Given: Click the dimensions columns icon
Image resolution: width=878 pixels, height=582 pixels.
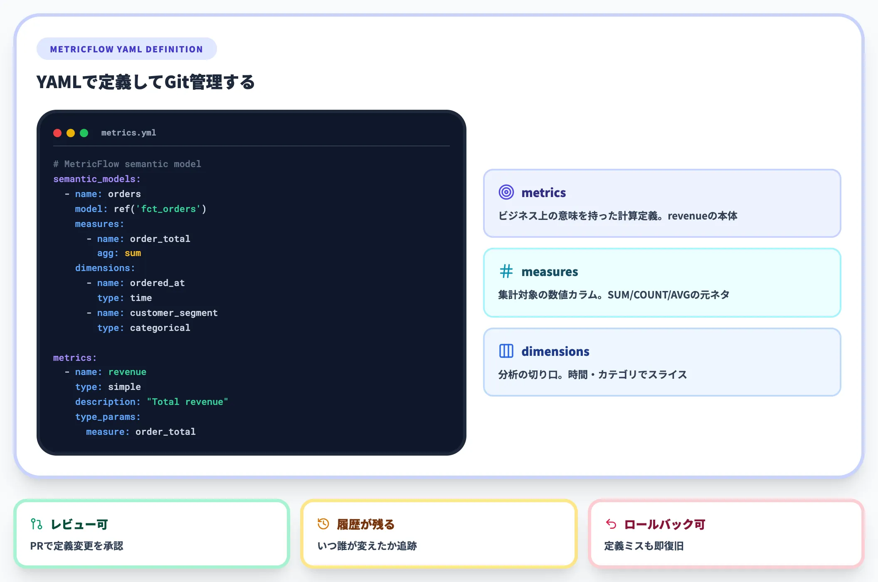Looking at the screenshot, I should 506,351.
